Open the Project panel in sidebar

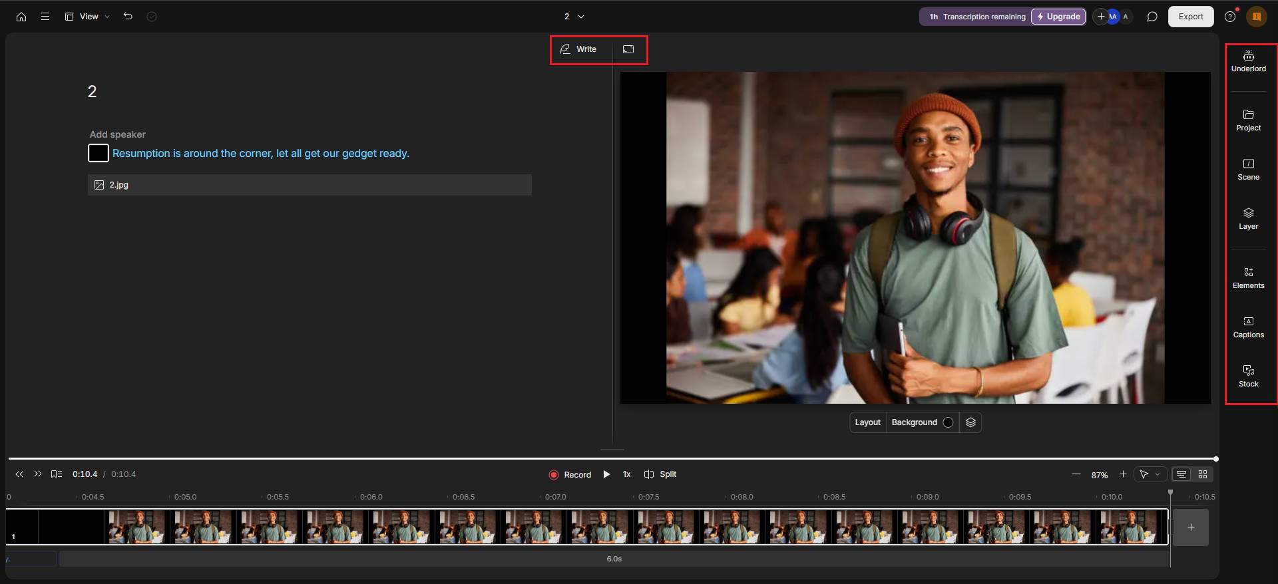(x=1248, y=120)
